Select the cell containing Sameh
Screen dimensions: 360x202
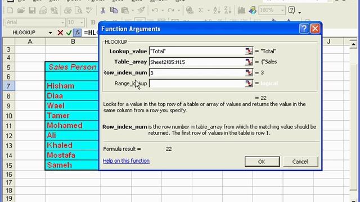pyautogui.click(x=72, y=165)
